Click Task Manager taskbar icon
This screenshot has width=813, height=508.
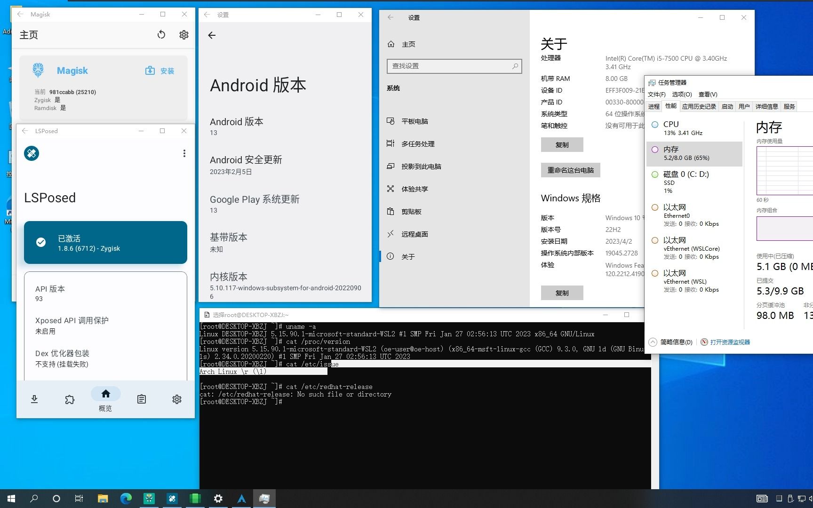click(264, 499)
